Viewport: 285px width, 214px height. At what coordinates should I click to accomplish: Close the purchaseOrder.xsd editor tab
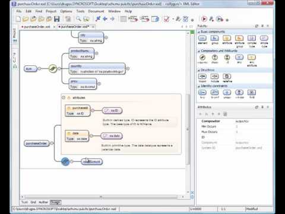93,27
